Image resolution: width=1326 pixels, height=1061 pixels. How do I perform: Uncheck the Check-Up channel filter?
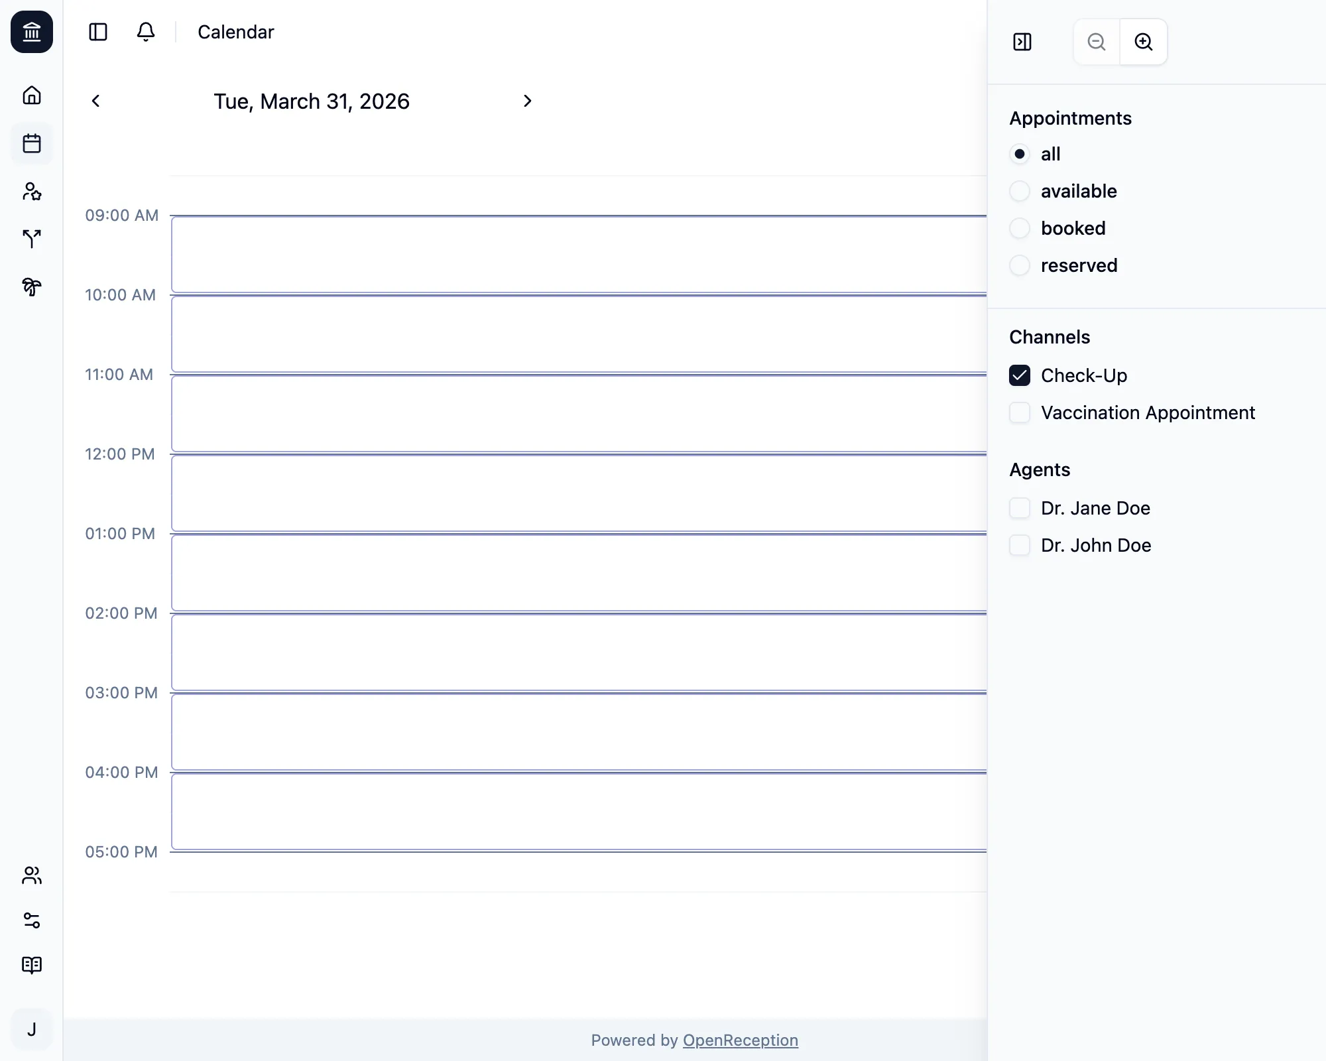tap(1020, 375)
